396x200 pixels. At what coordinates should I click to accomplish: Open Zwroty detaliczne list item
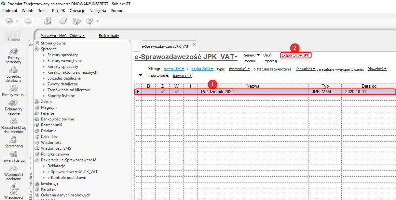pos(62,84)
